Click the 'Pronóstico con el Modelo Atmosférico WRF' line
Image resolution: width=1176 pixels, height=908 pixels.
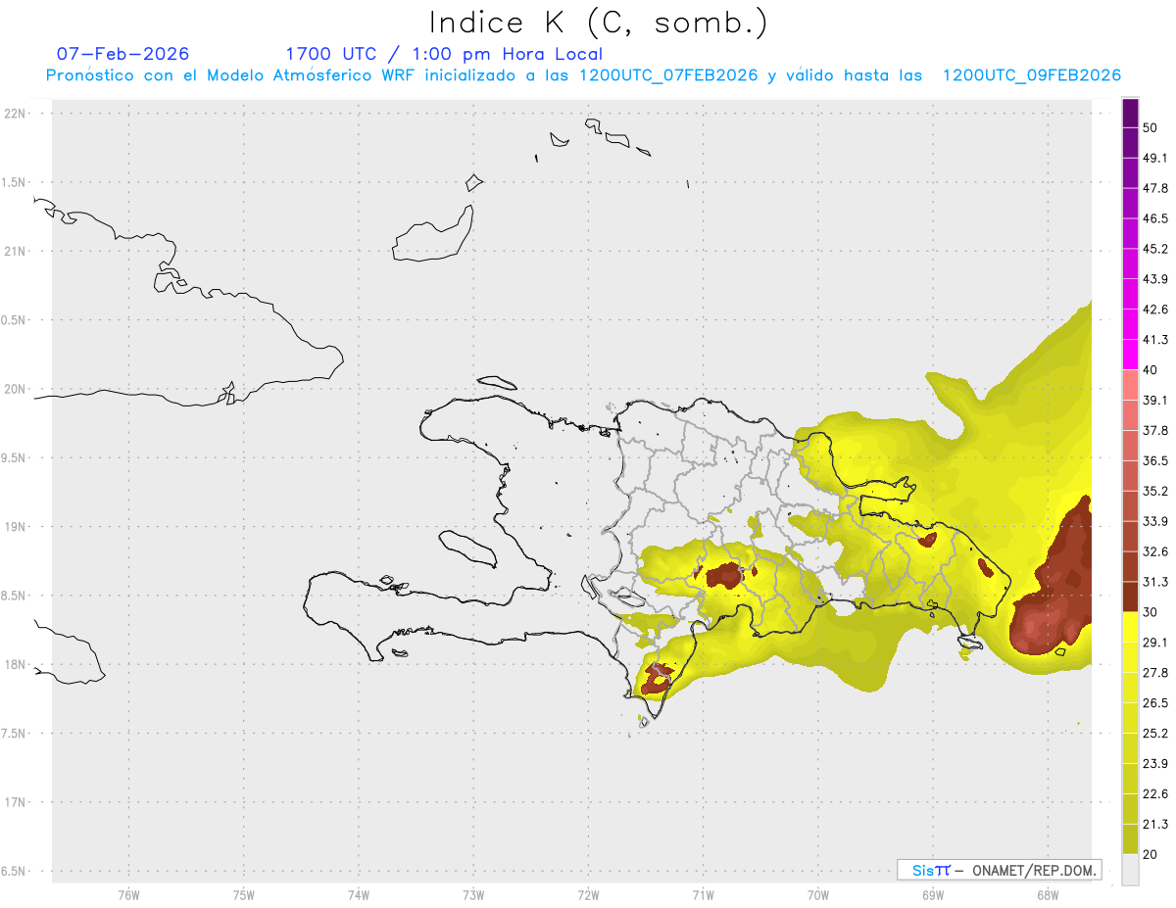(583, 75)
